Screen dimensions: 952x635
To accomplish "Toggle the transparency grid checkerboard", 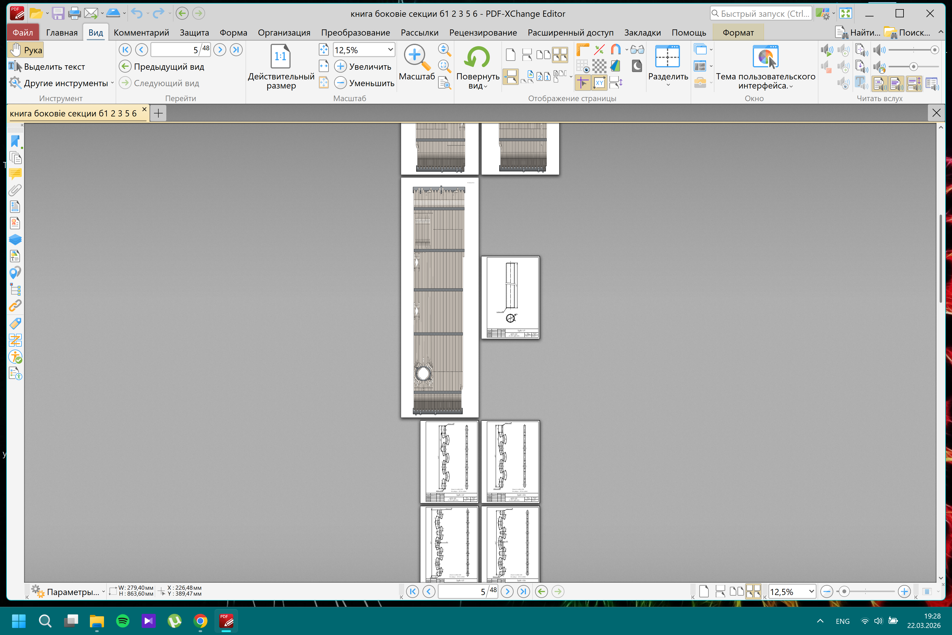I will tap(599, 66).
